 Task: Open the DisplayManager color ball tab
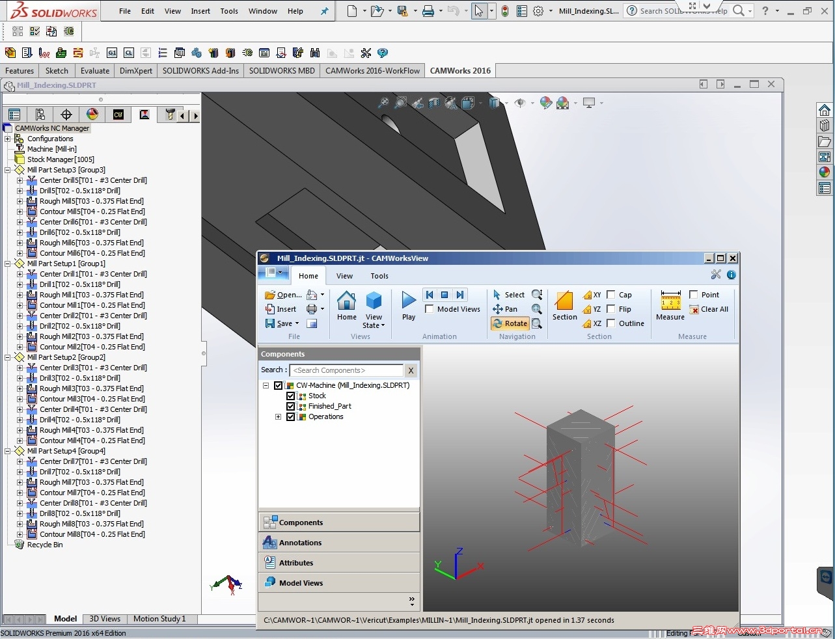pos(92,115)
